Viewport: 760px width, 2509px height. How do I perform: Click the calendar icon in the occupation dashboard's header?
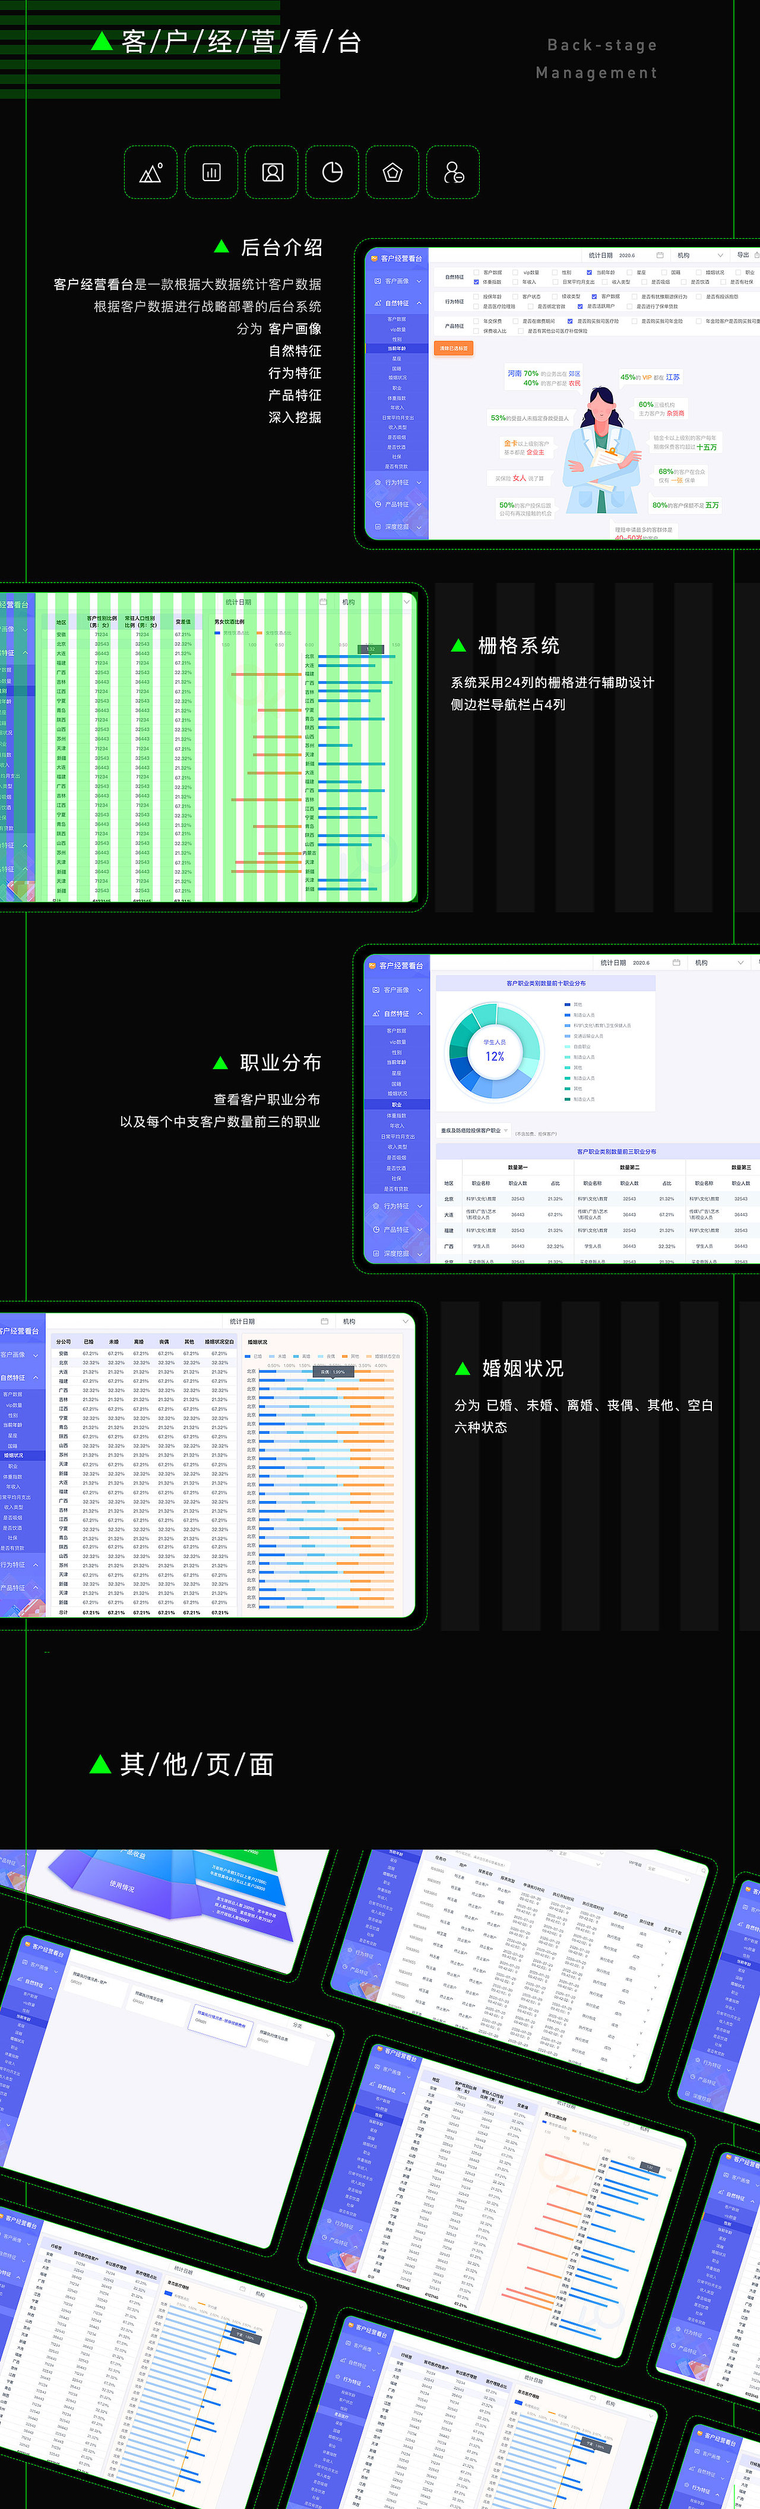click(676, 962)
